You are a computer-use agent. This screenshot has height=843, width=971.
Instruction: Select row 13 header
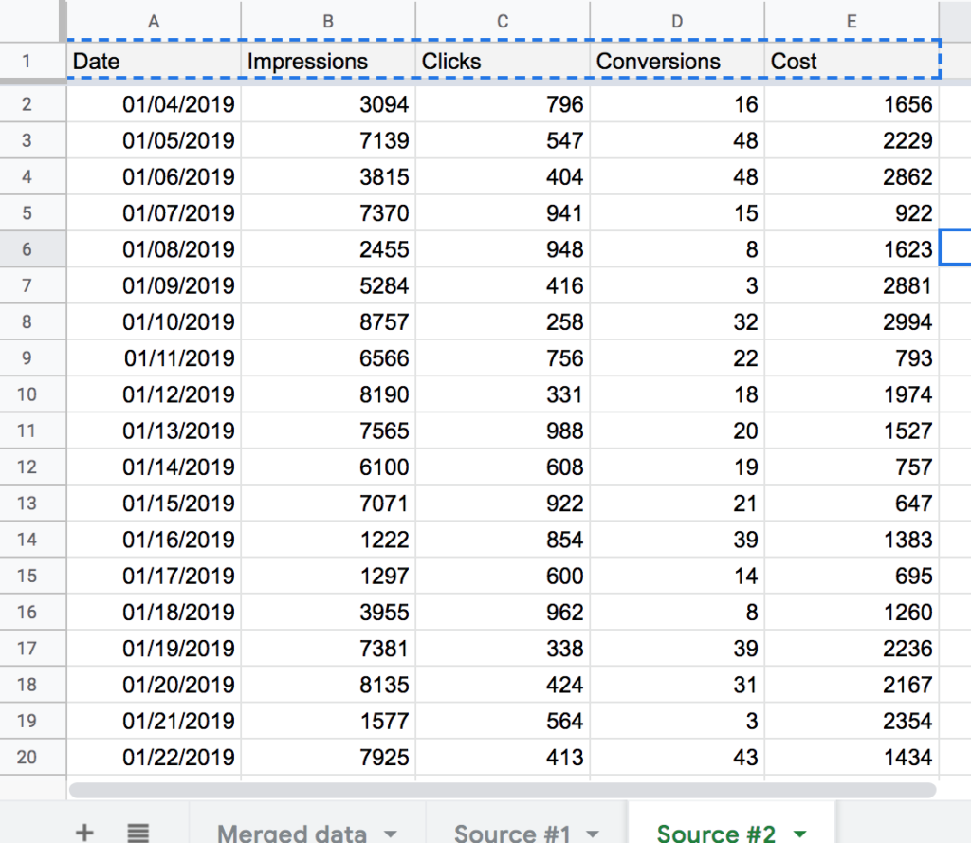pos(27,504)
